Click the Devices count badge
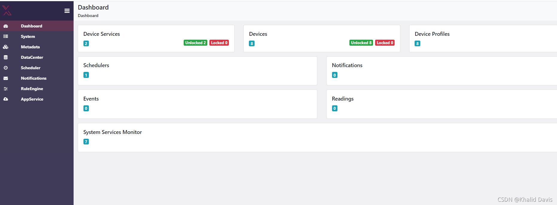The width and height of the screenshot is (557, 205). pyautogui.click(x=252, y=44)
